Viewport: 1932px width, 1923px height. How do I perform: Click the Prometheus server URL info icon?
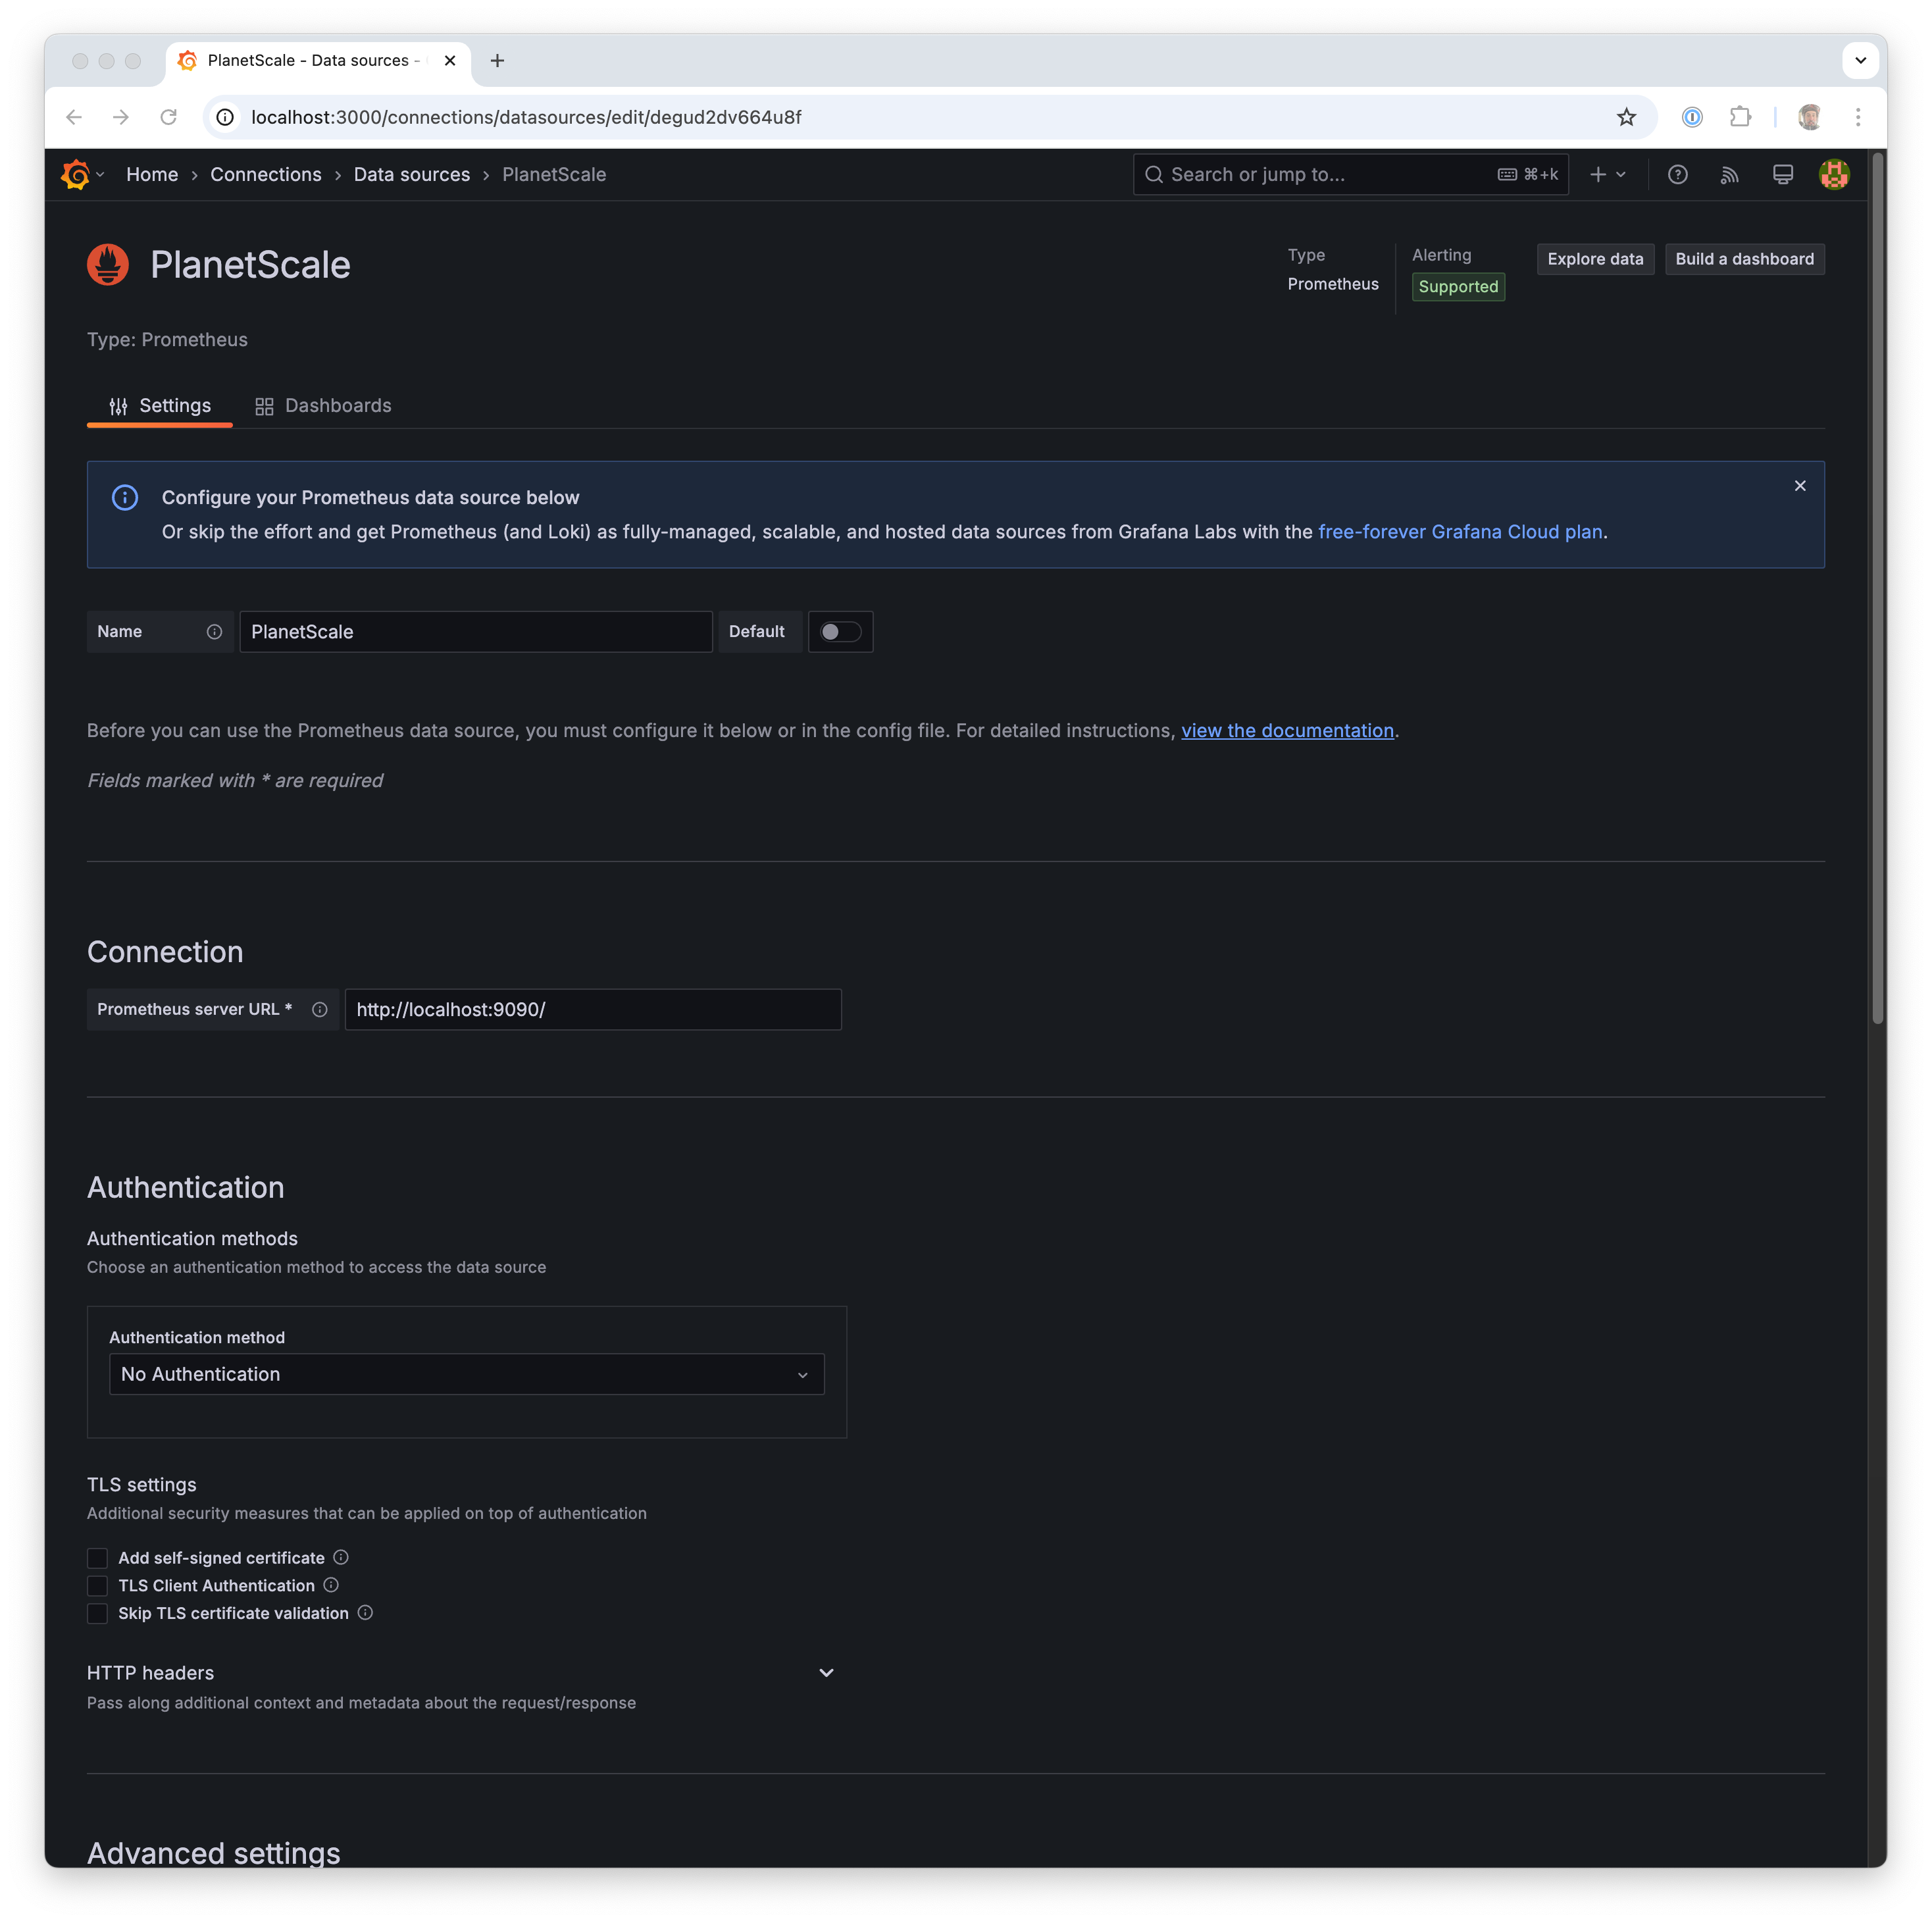pyautogui.click(x=319, y=1009)
